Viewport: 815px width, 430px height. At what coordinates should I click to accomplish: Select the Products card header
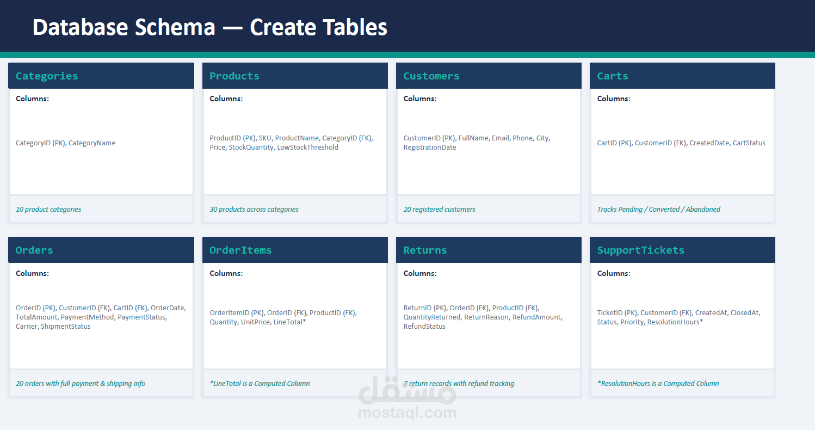point(295,76)
